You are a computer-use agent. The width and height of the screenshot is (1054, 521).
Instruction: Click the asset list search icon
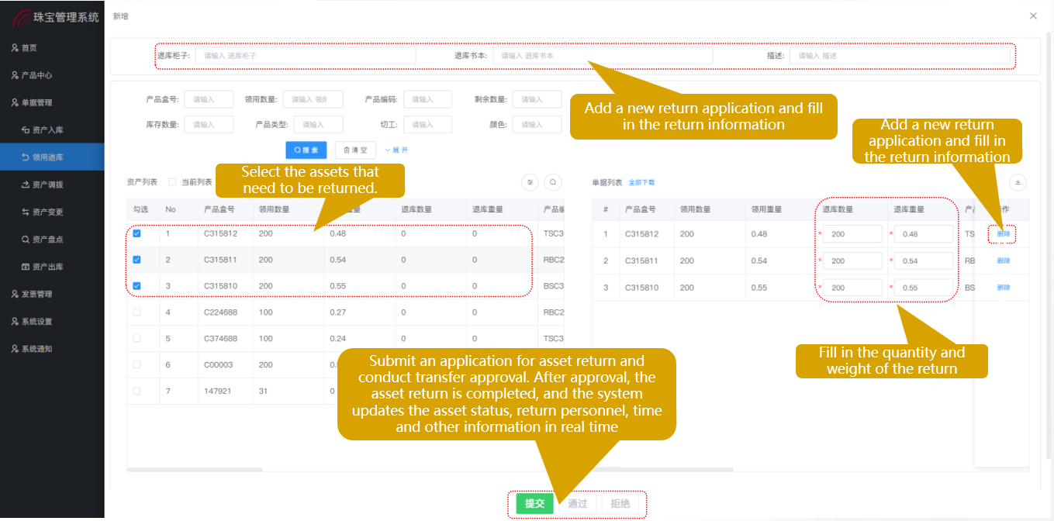coord(553,182)
